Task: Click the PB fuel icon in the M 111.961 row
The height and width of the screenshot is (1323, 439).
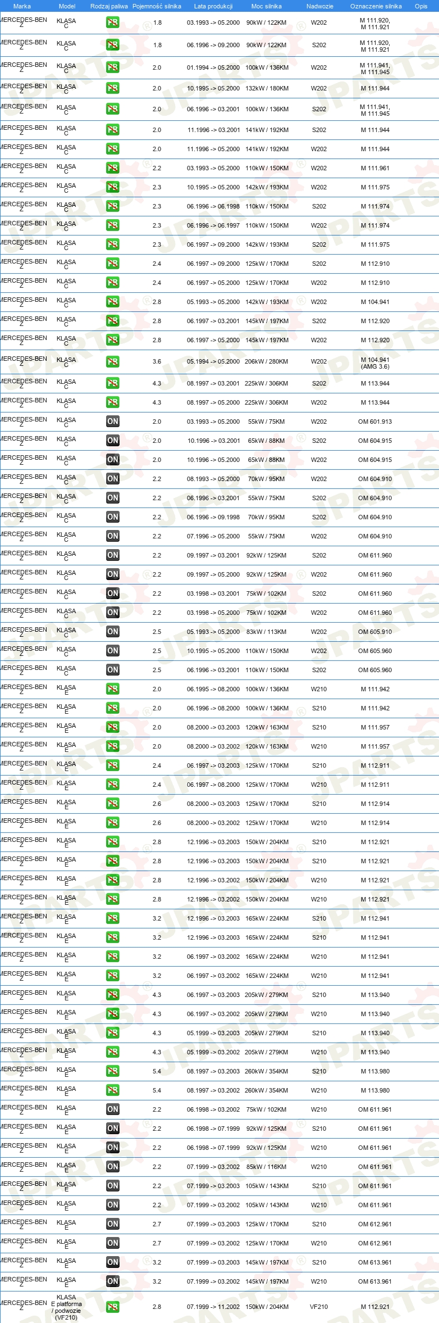Action: tap(113, 168)
